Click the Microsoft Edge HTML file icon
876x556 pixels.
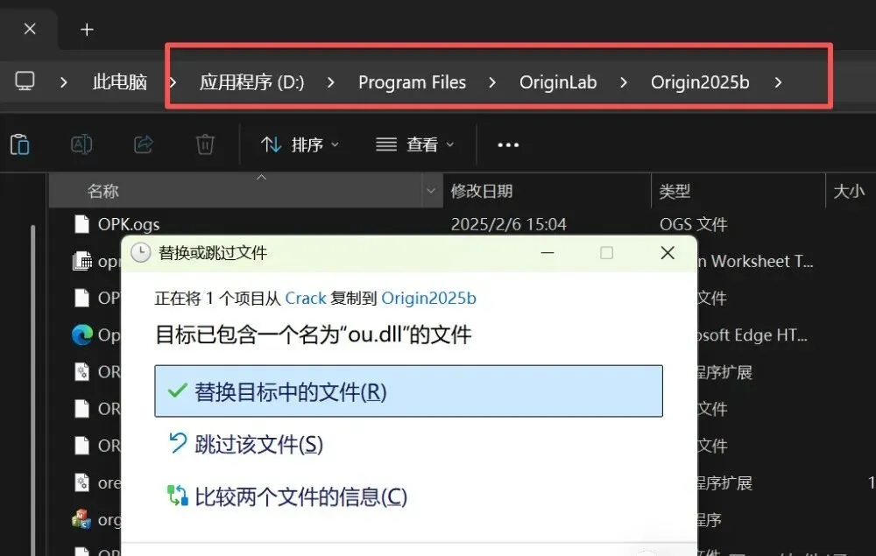coord(82,335)
